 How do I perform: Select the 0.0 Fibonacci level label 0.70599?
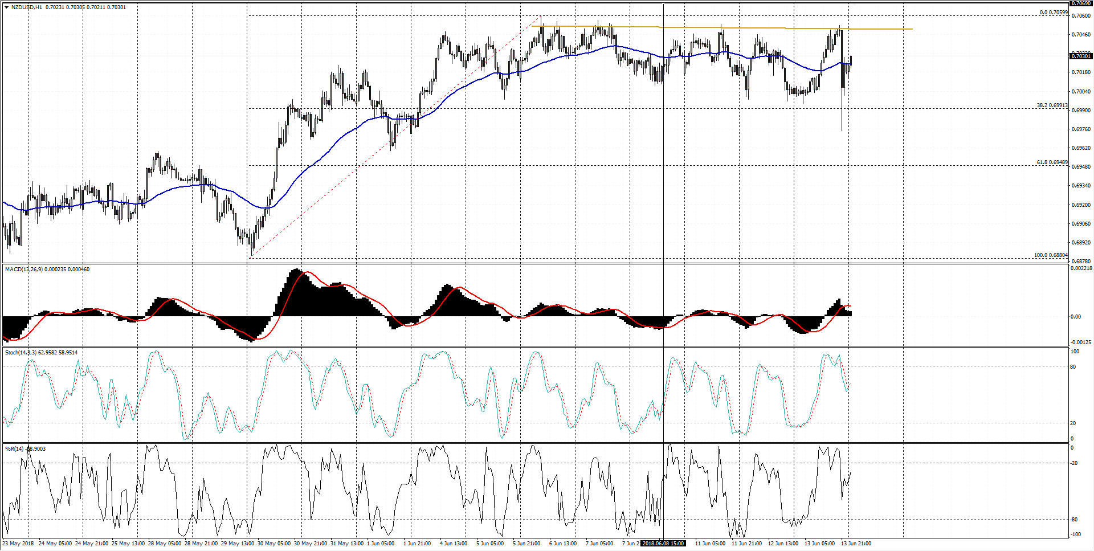[x=1053, y=13]
